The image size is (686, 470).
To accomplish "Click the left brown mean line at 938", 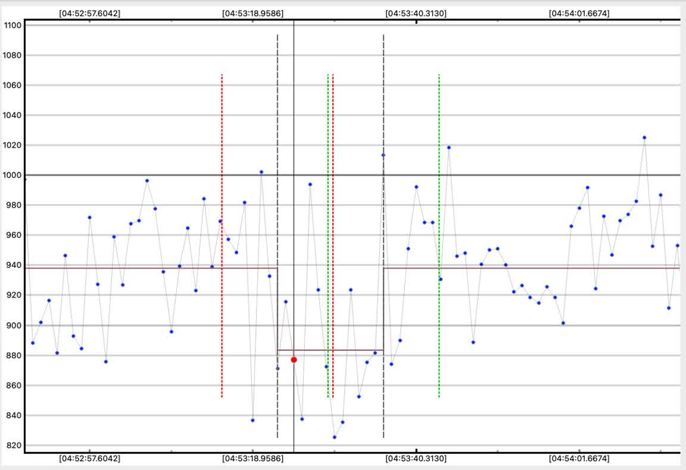I will [x=151, y=268].
